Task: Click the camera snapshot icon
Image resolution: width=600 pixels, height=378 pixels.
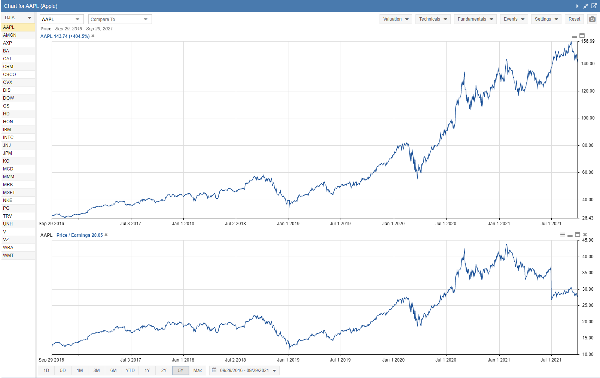Action: pyautogui.click(x=592, y=19)
